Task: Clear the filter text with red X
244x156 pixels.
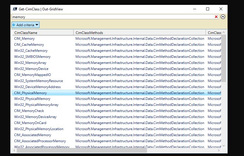Action: pos(216,17)
